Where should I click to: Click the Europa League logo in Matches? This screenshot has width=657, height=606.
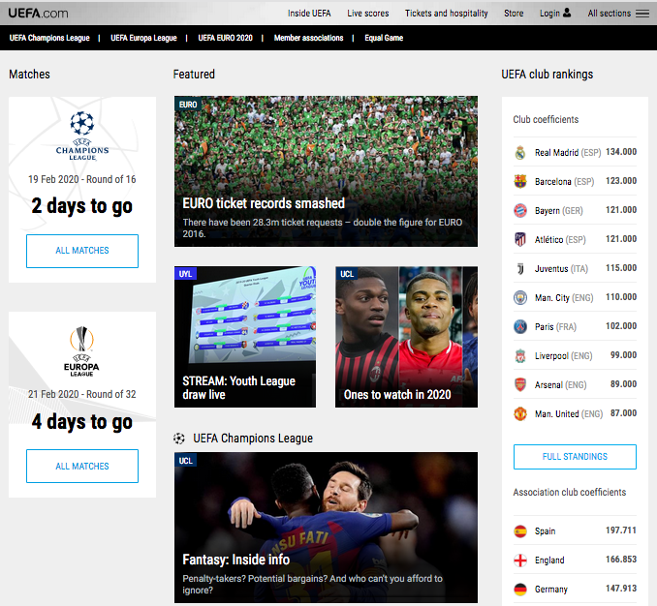81,351
